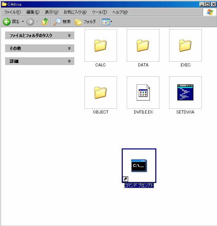Toggle the フォルダ folders pane button
Image resolution: width=217 pixels, height=226 pixels.
pyautogui.click(x=86, y=22)
